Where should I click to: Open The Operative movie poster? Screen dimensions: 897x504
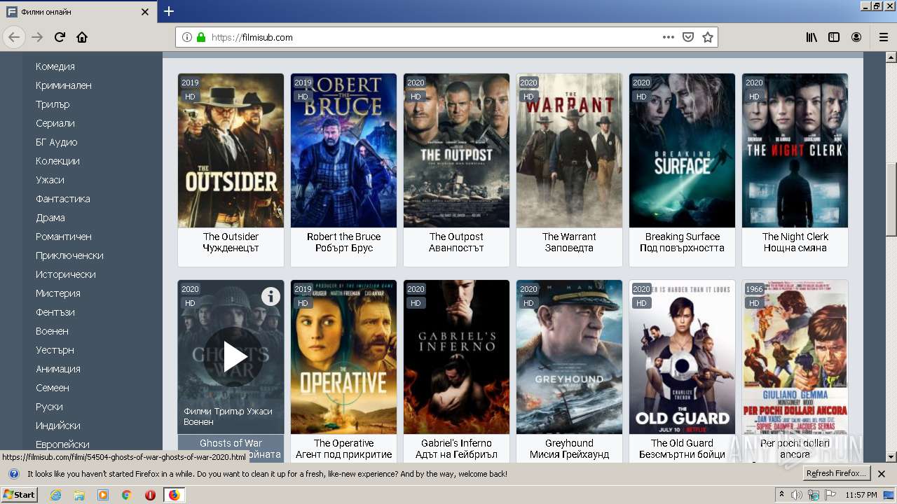(343, 357)
